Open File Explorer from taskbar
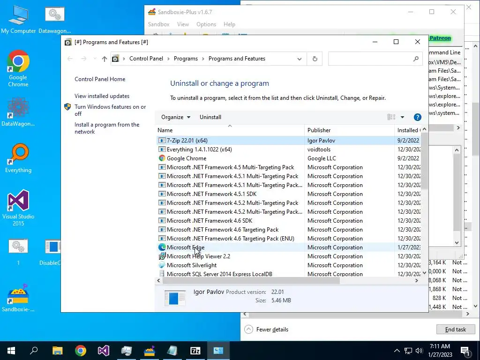 point(57,351)
